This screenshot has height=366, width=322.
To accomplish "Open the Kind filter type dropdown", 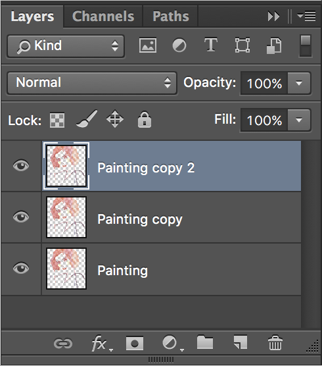I will [x=66, y=46].
